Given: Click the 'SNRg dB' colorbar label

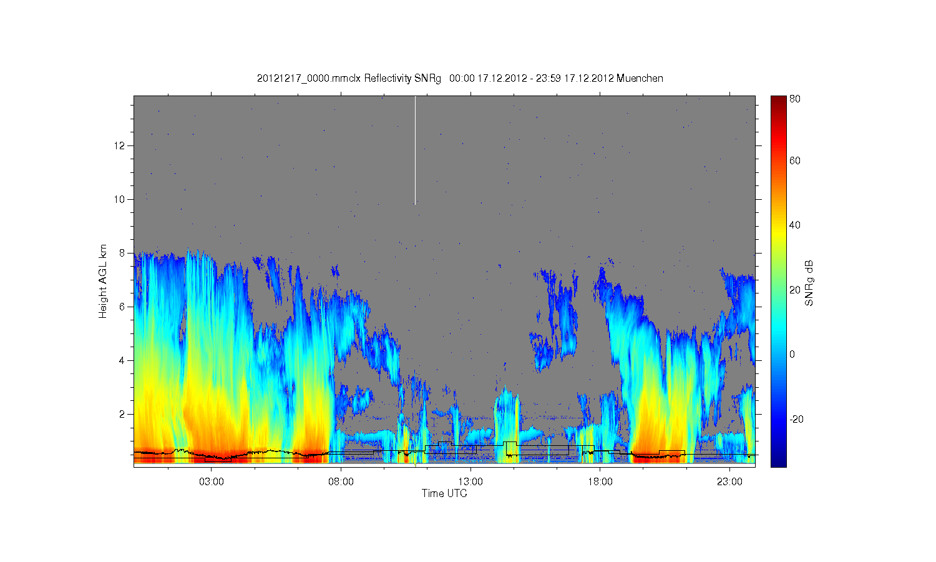Looking at the screenshot, I should tap(809, 283).
